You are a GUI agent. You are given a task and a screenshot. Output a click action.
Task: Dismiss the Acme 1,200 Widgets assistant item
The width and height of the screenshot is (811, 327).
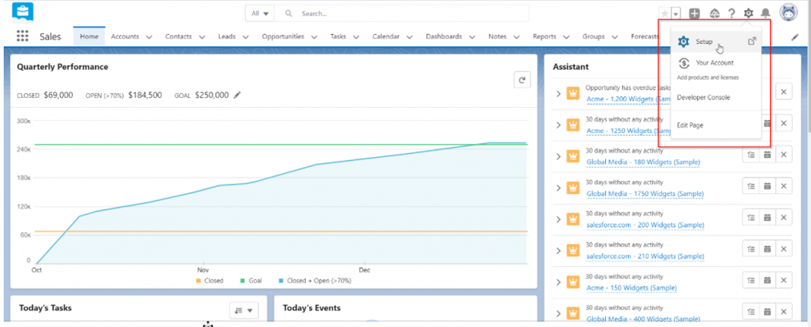click(784, 92)
